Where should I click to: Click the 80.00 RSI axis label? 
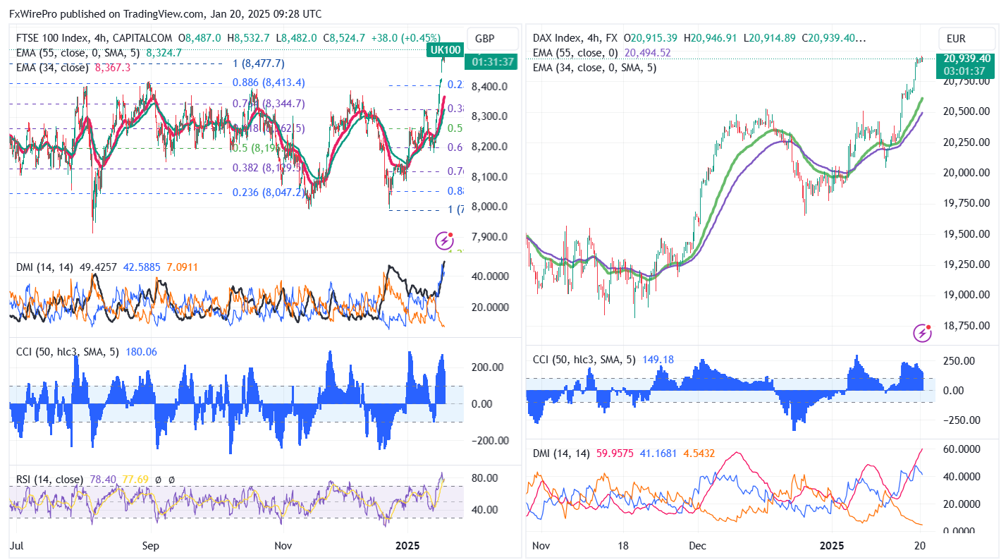(485, 478)
